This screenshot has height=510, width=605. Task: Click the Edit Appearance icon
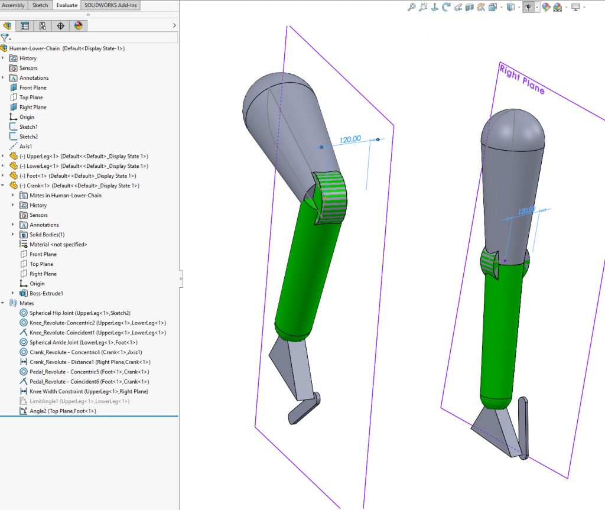tap(545, 7)
